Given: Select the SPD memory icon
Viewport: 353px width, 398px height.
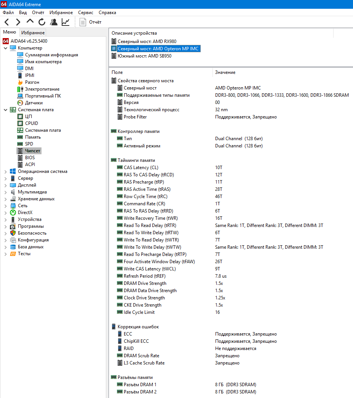Looking at the screenshot, I should point(20,144).
